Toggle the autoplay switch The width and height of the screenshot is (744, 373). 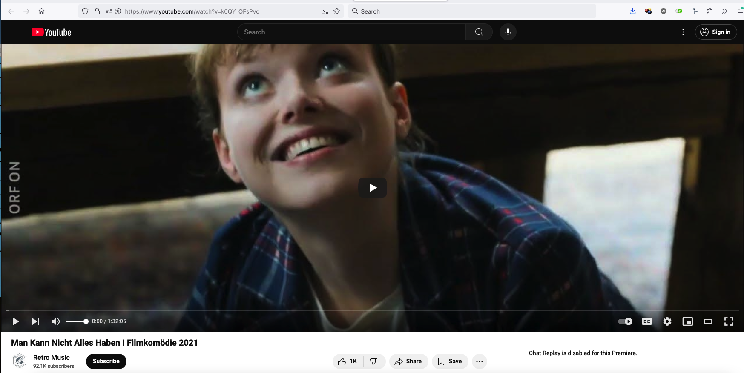625,321
